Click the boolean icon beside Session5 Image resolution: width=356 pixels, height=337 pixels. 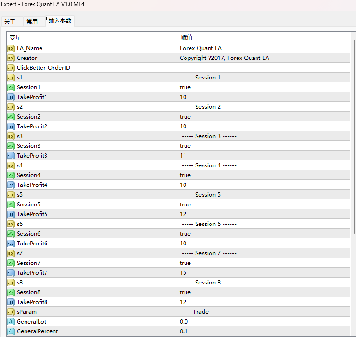(11, 205)
